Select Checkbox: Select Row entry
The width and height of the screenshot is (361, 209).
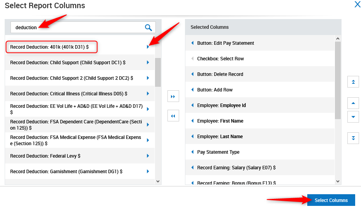260,58
